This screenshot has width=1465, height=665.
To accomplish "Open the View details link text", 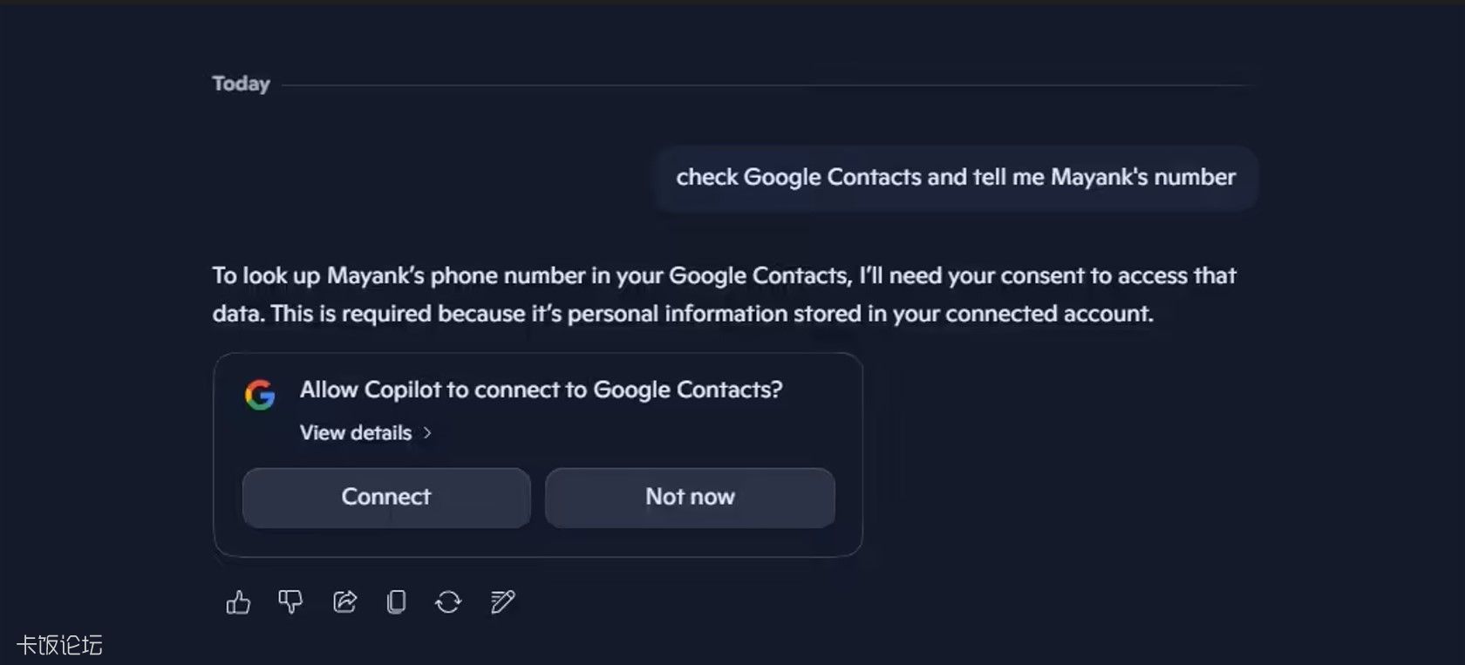I will (356, 433).
